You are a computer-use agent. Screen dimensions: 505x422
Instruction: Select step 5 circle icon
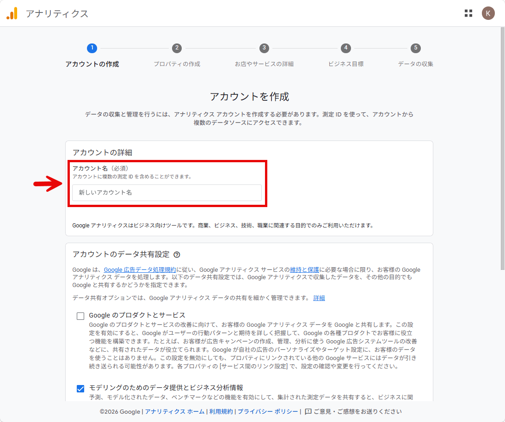tap(415, 48)
